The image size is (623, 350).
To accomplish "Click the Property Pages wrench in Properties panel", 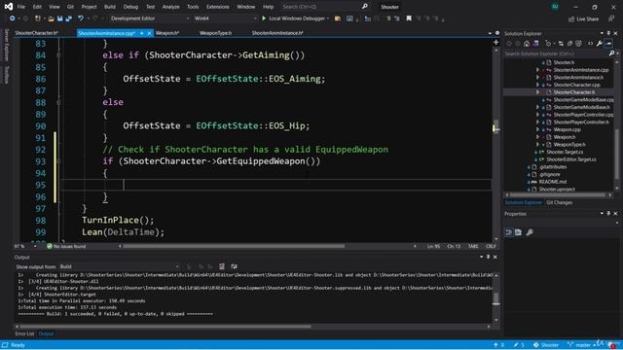I will click(530, 232).
